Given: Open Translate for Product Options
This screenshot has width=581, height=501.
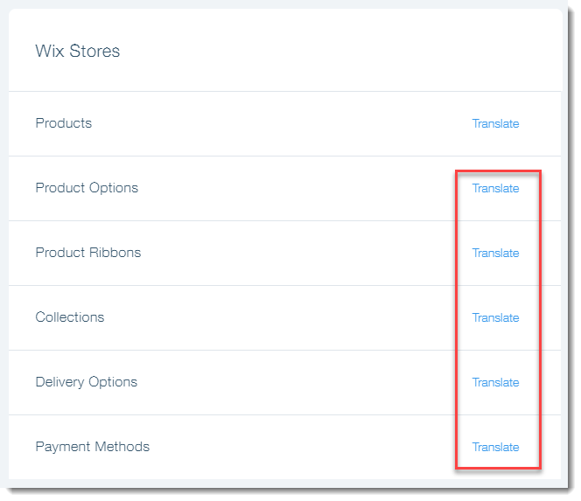Looking at the screenshot, I should [495, 189].
